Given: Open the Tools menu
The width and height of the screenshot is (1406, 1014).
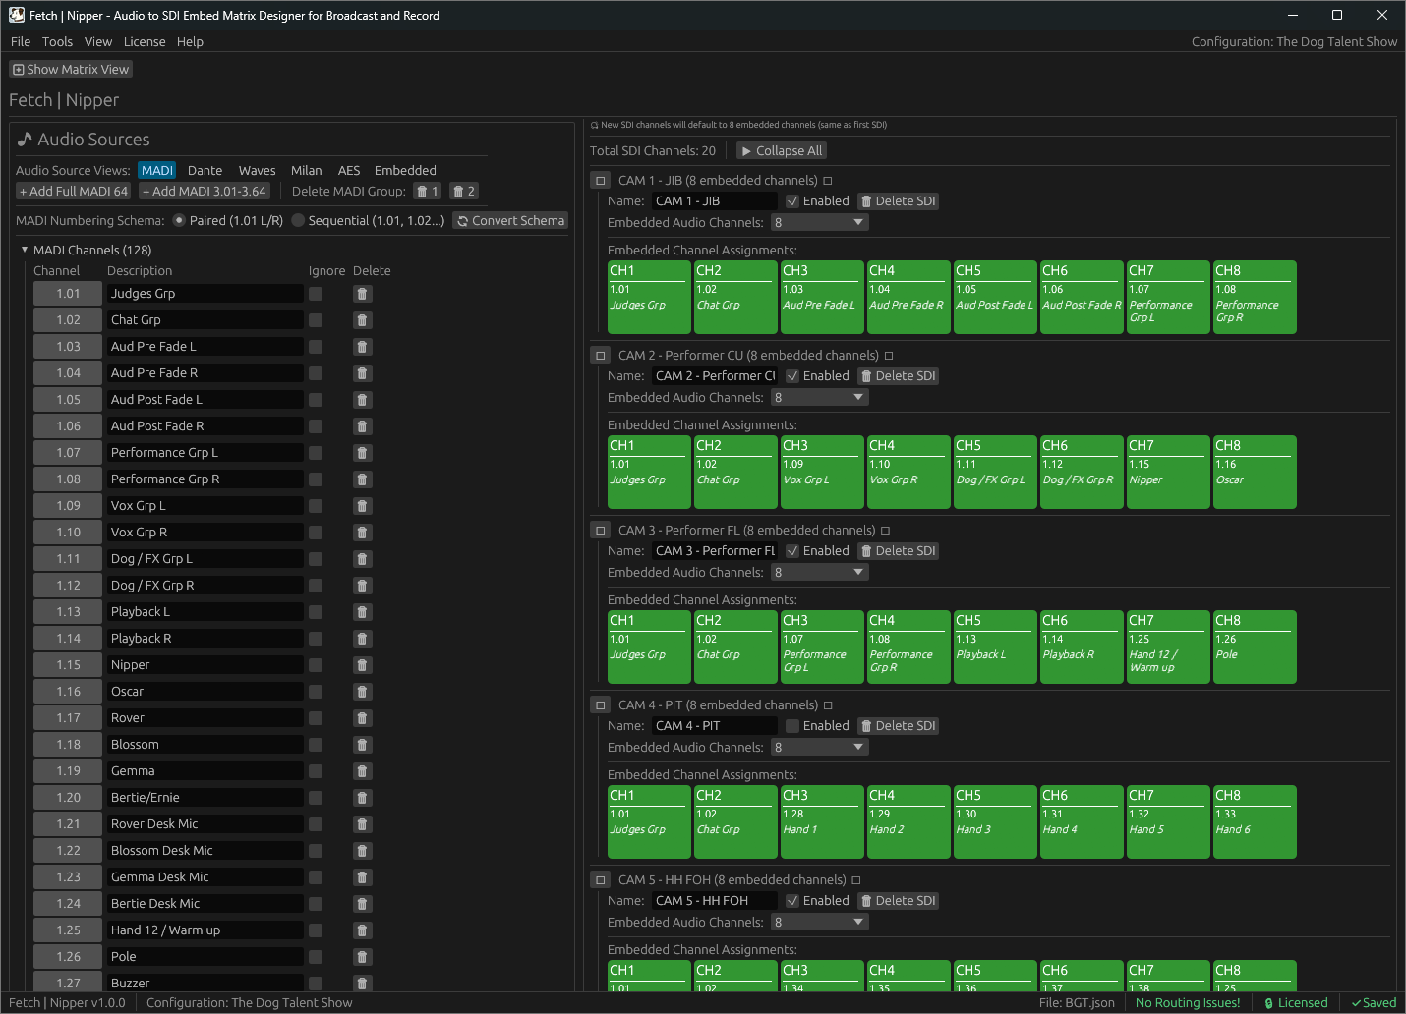Looking at the screenshot, I should coord(57,42).
